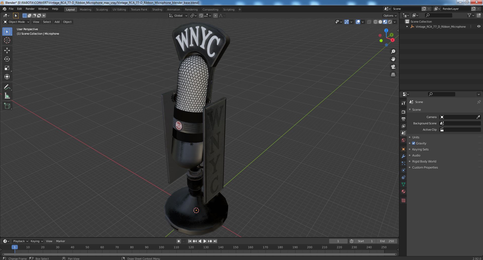Screen dimensions: 483x260
Task: Jump to the first frame
Action: [x=190, y=241]
